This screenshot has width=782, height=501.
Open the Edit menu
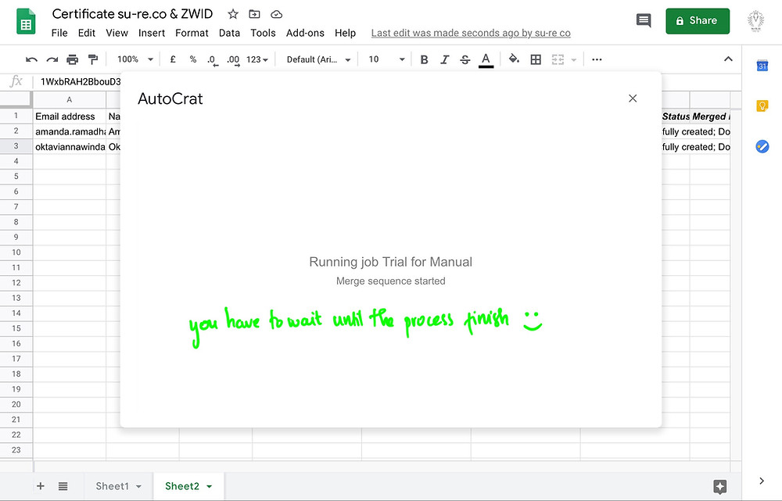click(x=86, y=33)
